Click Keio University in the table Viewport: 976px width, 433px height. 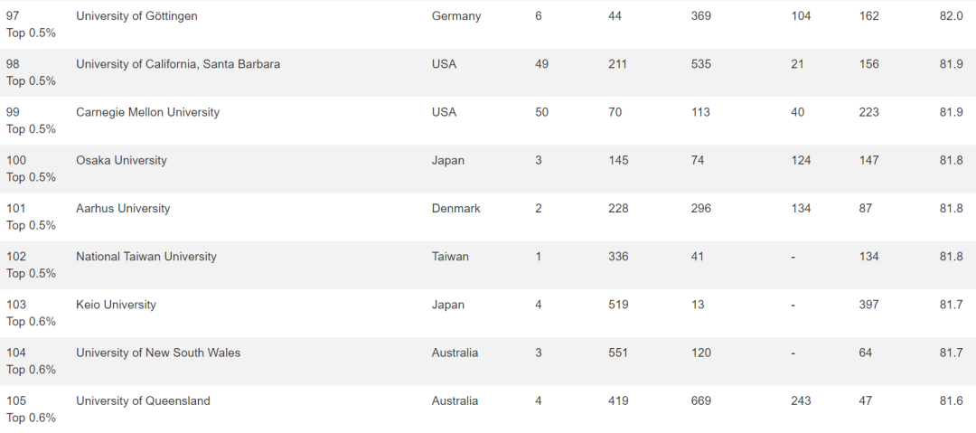point(116,305)
